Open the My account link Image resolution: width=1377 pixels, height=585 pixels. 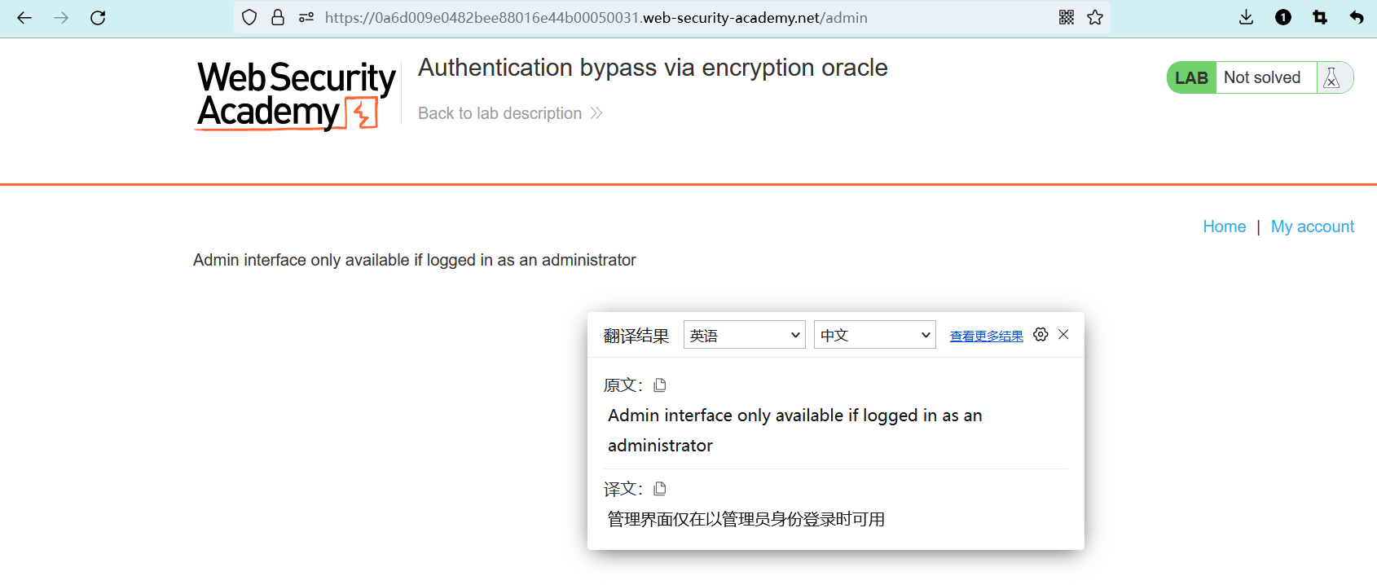tap(1312, 227)
